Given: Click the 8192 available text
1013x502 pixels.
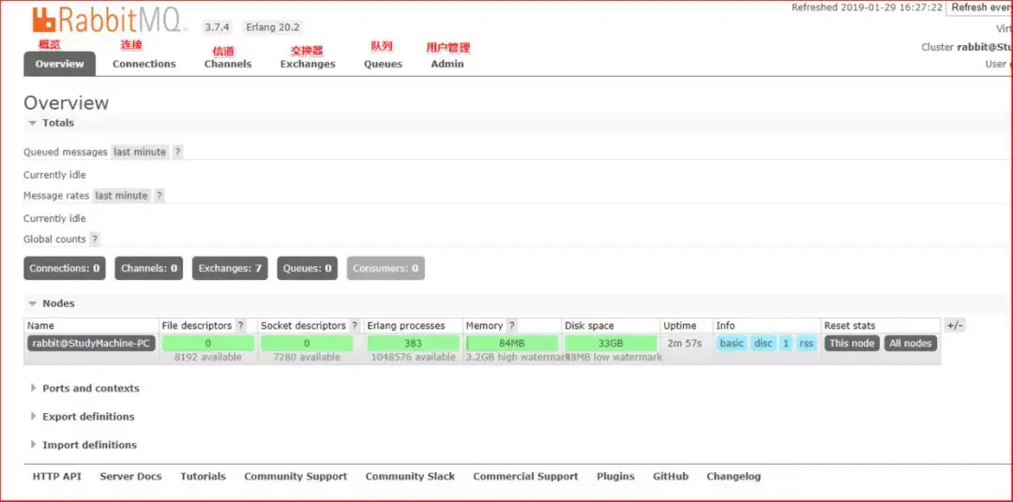Looking at the screenshot, I should (x=208, y=358).
